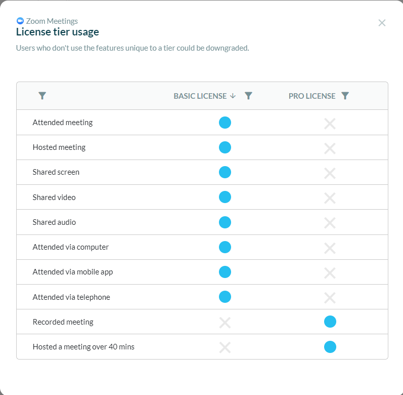Click the Pro License column header
The width and height of the screenshot is (403, 395).
pyautogui.click(x=311, y=96)
